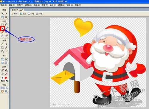Select the vector Pen tool

point(6,44)
